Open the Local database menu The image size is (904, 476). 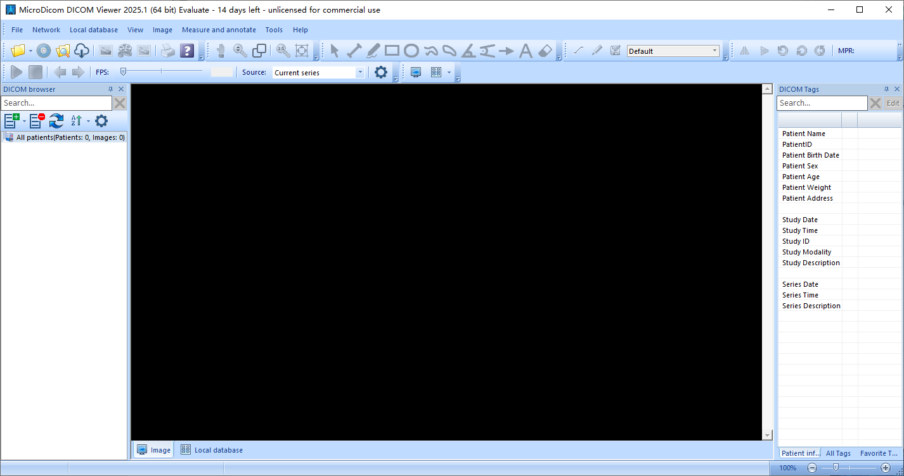[94, 30]
